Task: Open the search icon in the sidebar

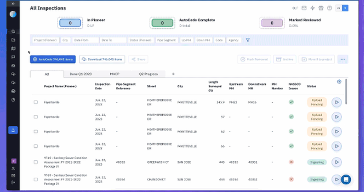Action: (x=13, y=32)
